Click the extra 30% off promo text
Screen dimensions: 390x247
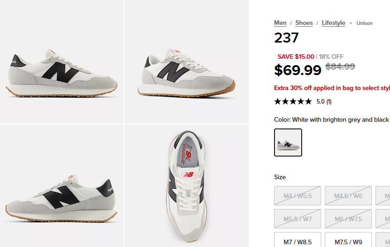pos(332,88)
